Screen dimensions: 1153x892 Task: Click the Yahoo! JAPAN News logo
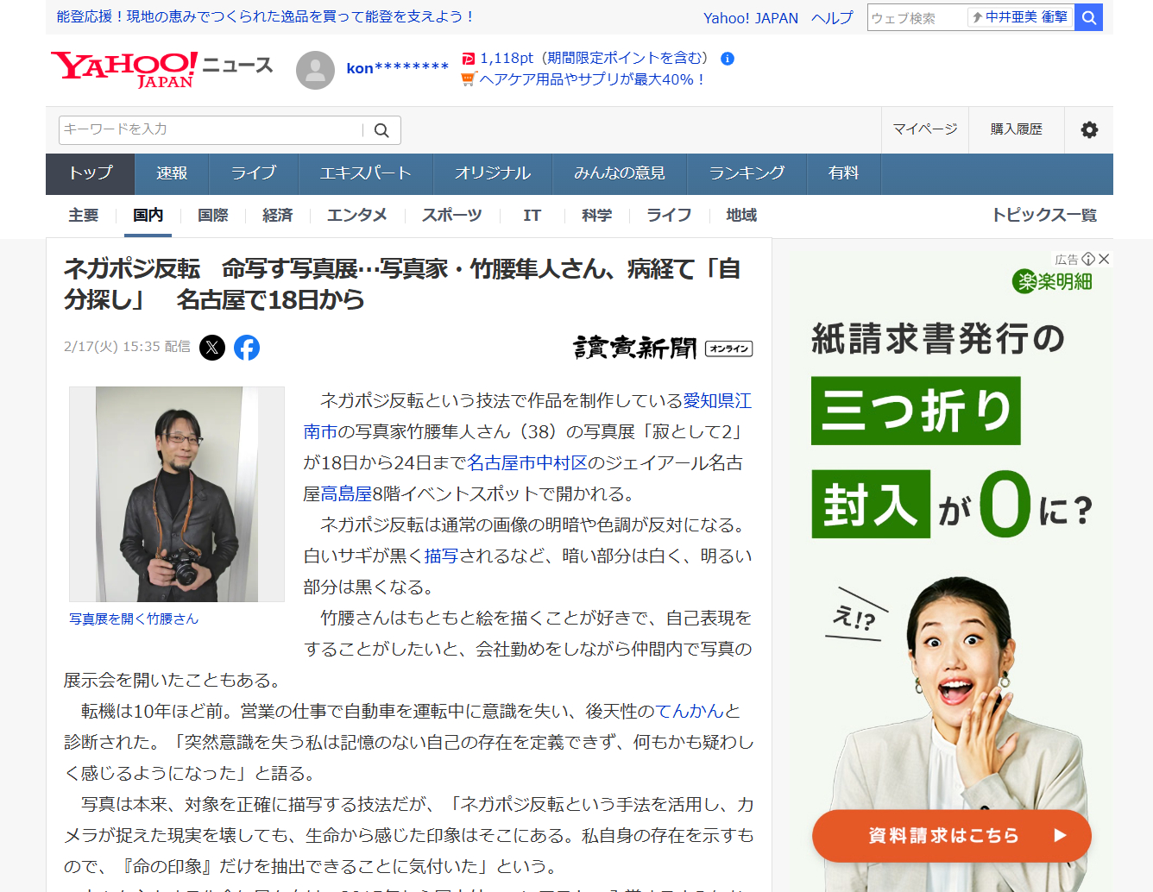161,69
